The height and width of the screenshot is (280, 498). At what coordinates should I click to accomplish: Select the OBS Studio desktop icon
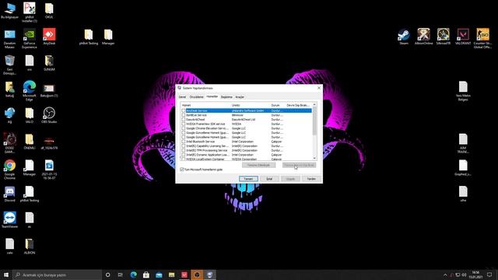(49, 115)
